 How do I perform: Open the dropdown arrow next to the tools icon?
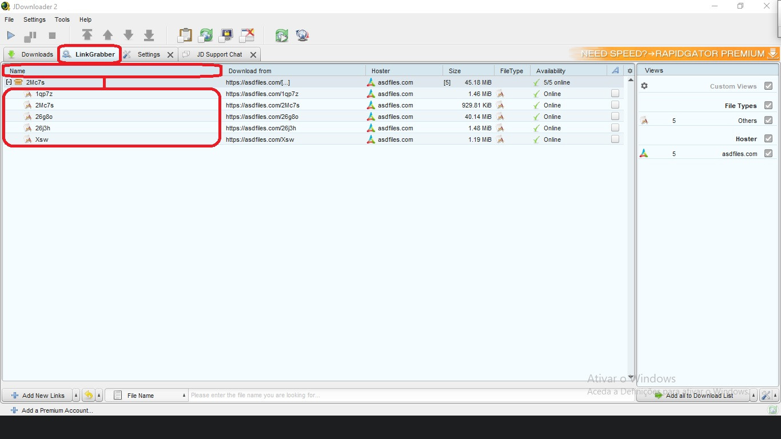(x=776, y=395)
